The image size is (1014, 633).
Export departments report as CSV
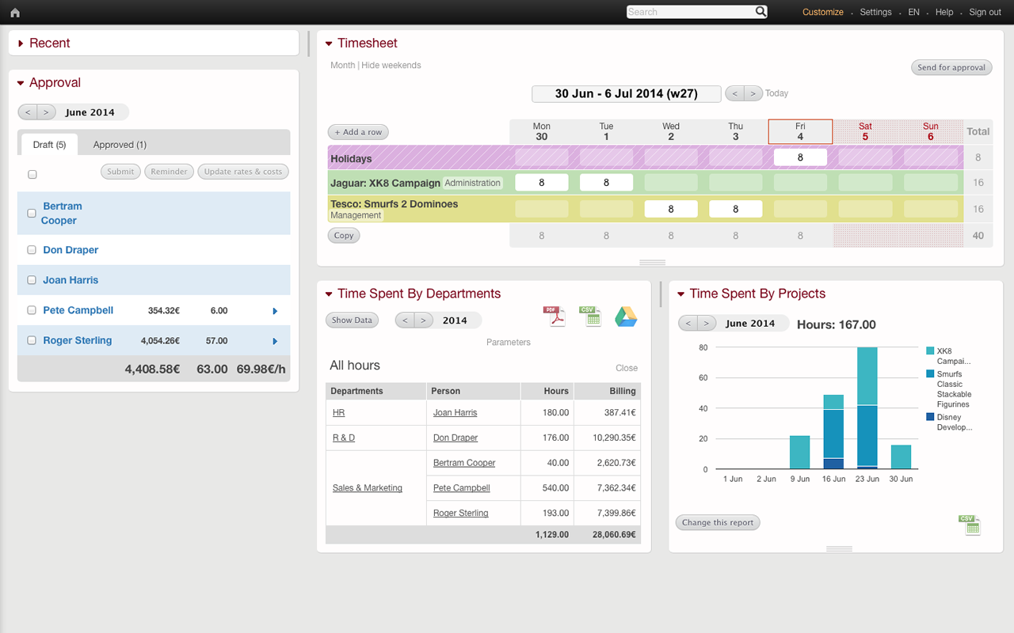[x=590, y=316]
